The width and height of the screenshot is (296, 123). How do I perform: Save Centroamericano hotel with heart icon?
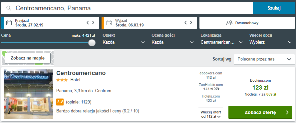(x=8, y=74)
